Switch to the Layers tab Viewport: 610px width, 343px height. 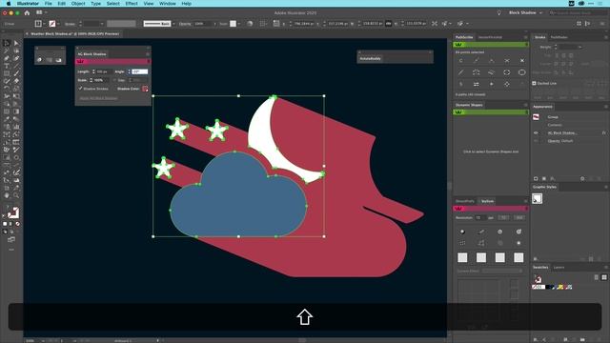(559, 268)
